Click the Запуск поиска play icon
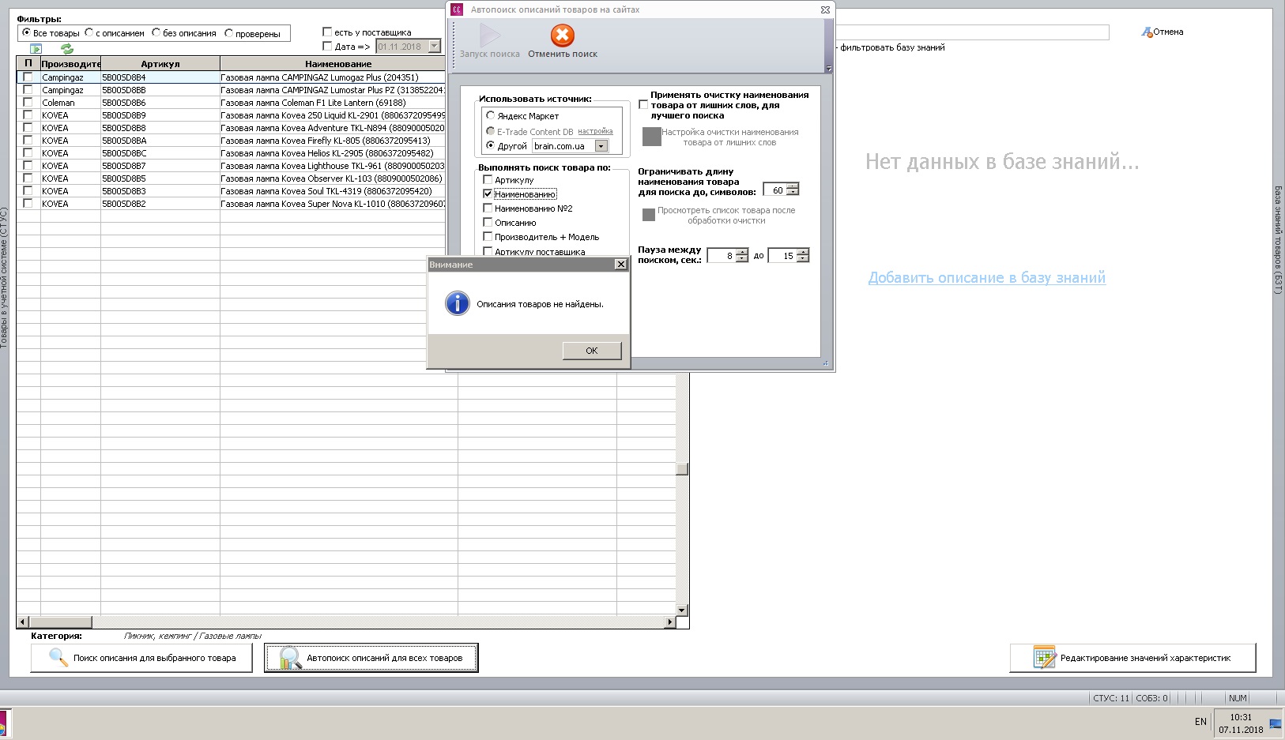Image resolution: width=1285 pixels, height=740 pixels. coord(489,36)
